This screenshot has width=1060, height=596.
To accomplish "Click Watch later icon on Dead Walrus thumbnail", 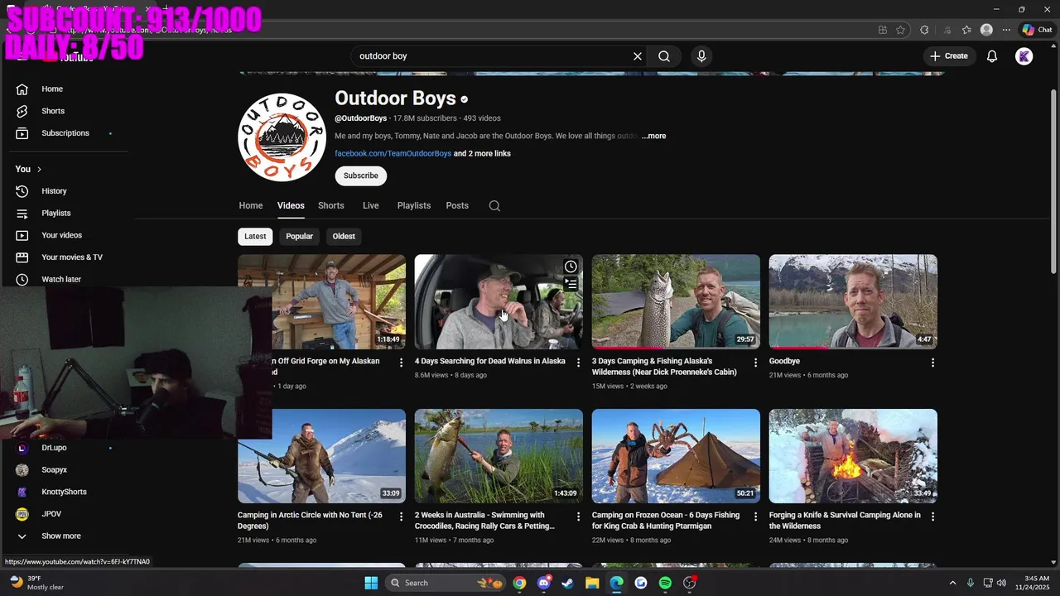I will point(571,267).
